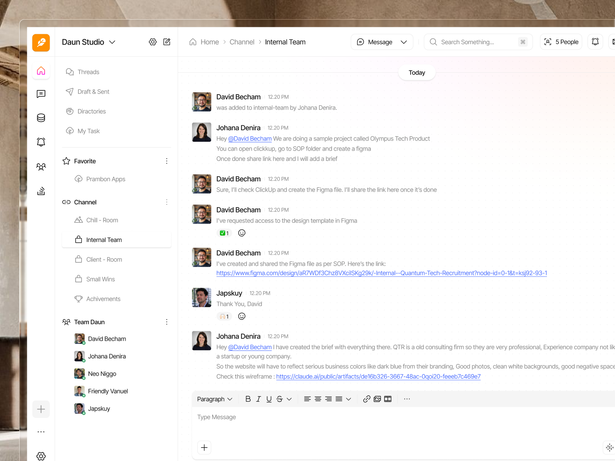Open the Message type dropdown
Screen dimensions: 615x461
(382, 42)
